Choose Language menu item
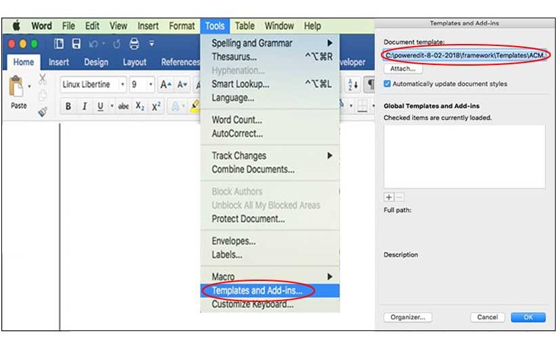The height and width of the screenshot is (348, 557). pyautogui.click(x=270, y=97)
